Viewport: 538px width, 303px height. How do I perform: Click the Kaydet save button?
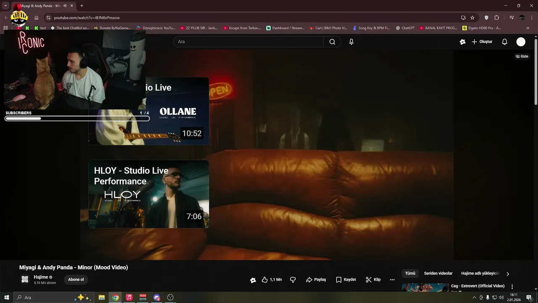tap(346, 279)
